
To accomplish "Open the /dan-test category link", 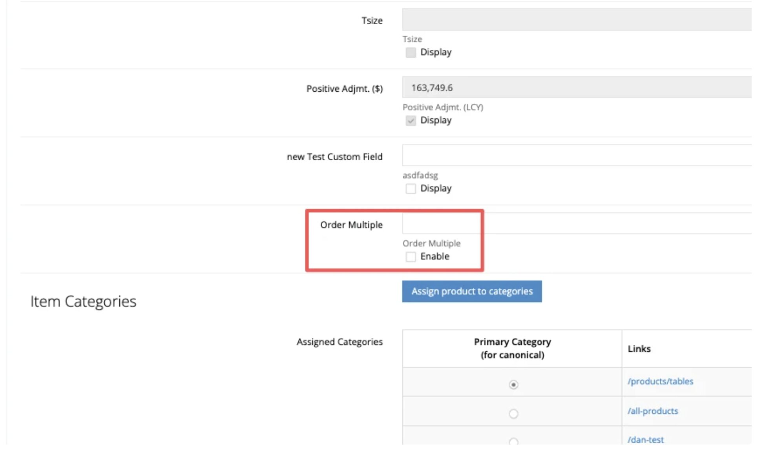I will click(x=645, y=440).
